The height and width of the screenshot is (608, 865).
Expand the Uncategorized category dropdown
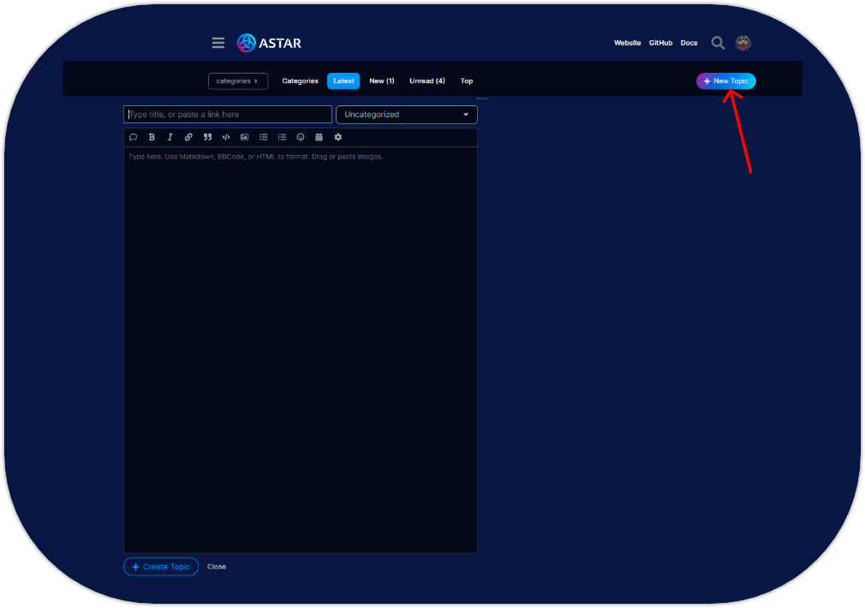tap(406, 115)
